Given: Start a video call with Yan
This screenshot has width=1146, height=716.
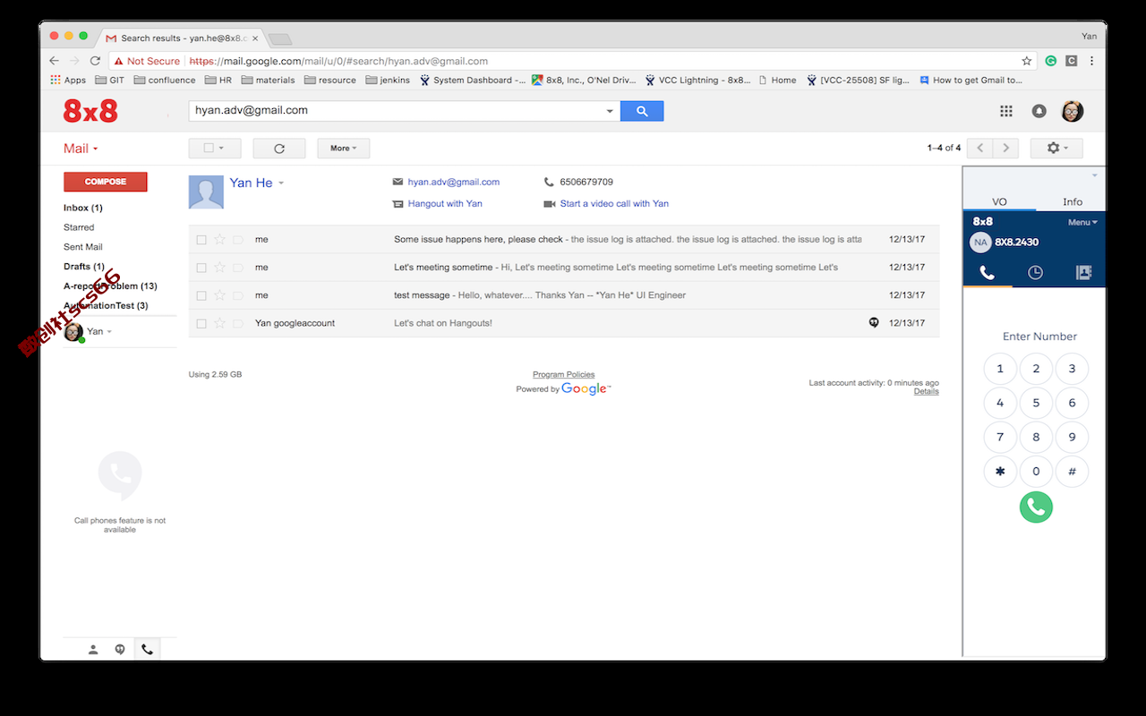Looking at the screenshot, I should tap(614, 203).
